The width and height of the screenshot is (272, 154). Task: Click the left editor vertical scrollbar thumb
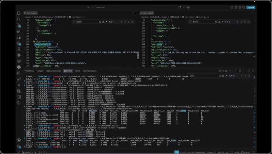pyautogui.click(x=138, y=56)
